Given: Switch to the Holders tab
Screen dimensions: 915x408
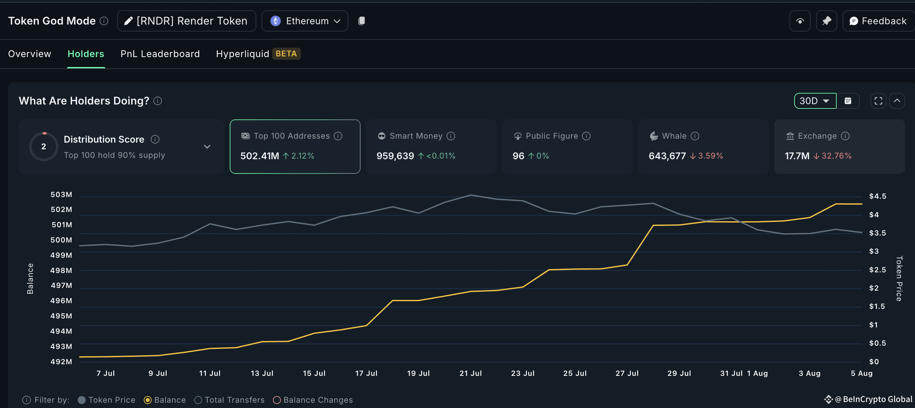Looking at the screenshot, I should [86, 54].
